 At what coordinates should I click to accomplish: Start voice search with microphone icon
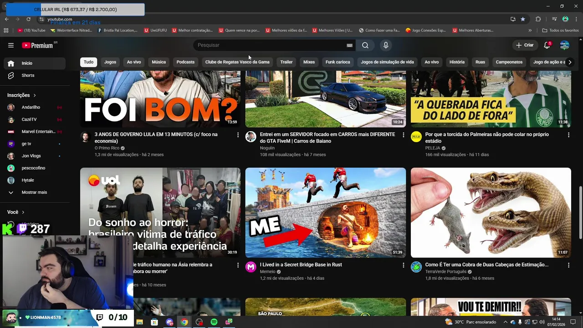pyautogui.click(x=386, y=45)
